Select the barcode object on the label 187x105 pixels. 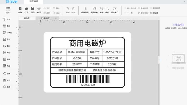[88, 79]
